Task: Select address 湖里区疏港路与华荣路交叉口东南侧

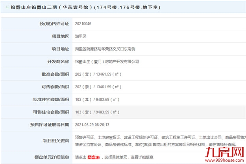Action: point(105,49)
